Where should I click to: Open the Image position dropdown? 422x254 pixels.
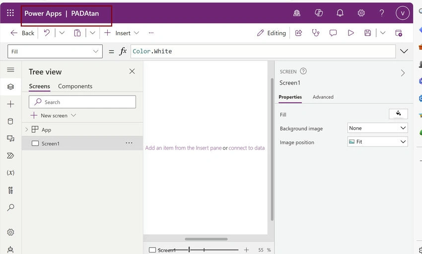378,142
